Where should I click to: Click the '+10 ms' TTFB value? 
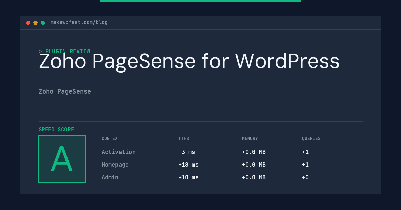pos(188,177)
